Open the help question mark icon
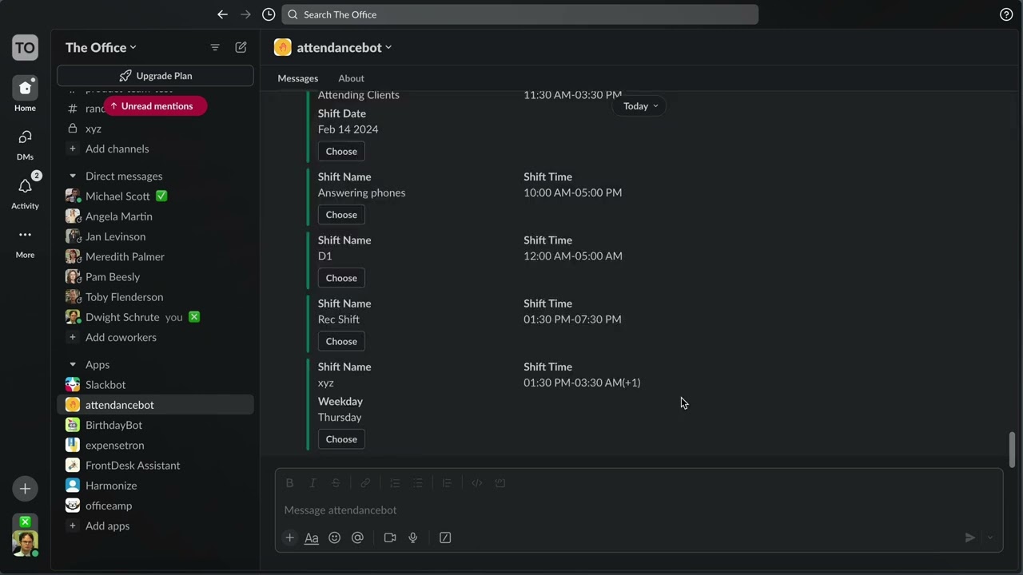The height and width of the screenshot is (575, 1023). coord(1006,14)
